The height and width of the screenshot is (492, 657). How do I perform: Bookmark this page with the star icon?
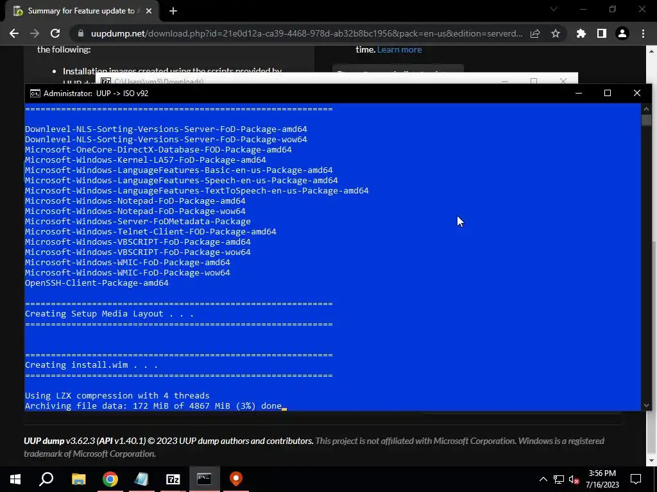pos(556,33)
